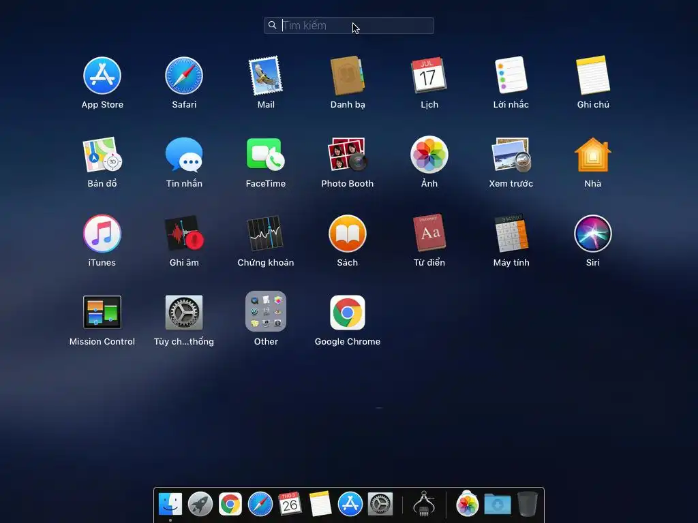The height and width of the screenshot is (523, 698).
Task: Open System Preferences gear in the Dock
Action: pyautogui.click(x=380, y=504)
